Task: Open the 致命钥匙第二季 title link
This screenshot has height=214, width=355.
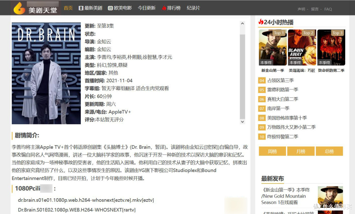Action: coord(331,71)
